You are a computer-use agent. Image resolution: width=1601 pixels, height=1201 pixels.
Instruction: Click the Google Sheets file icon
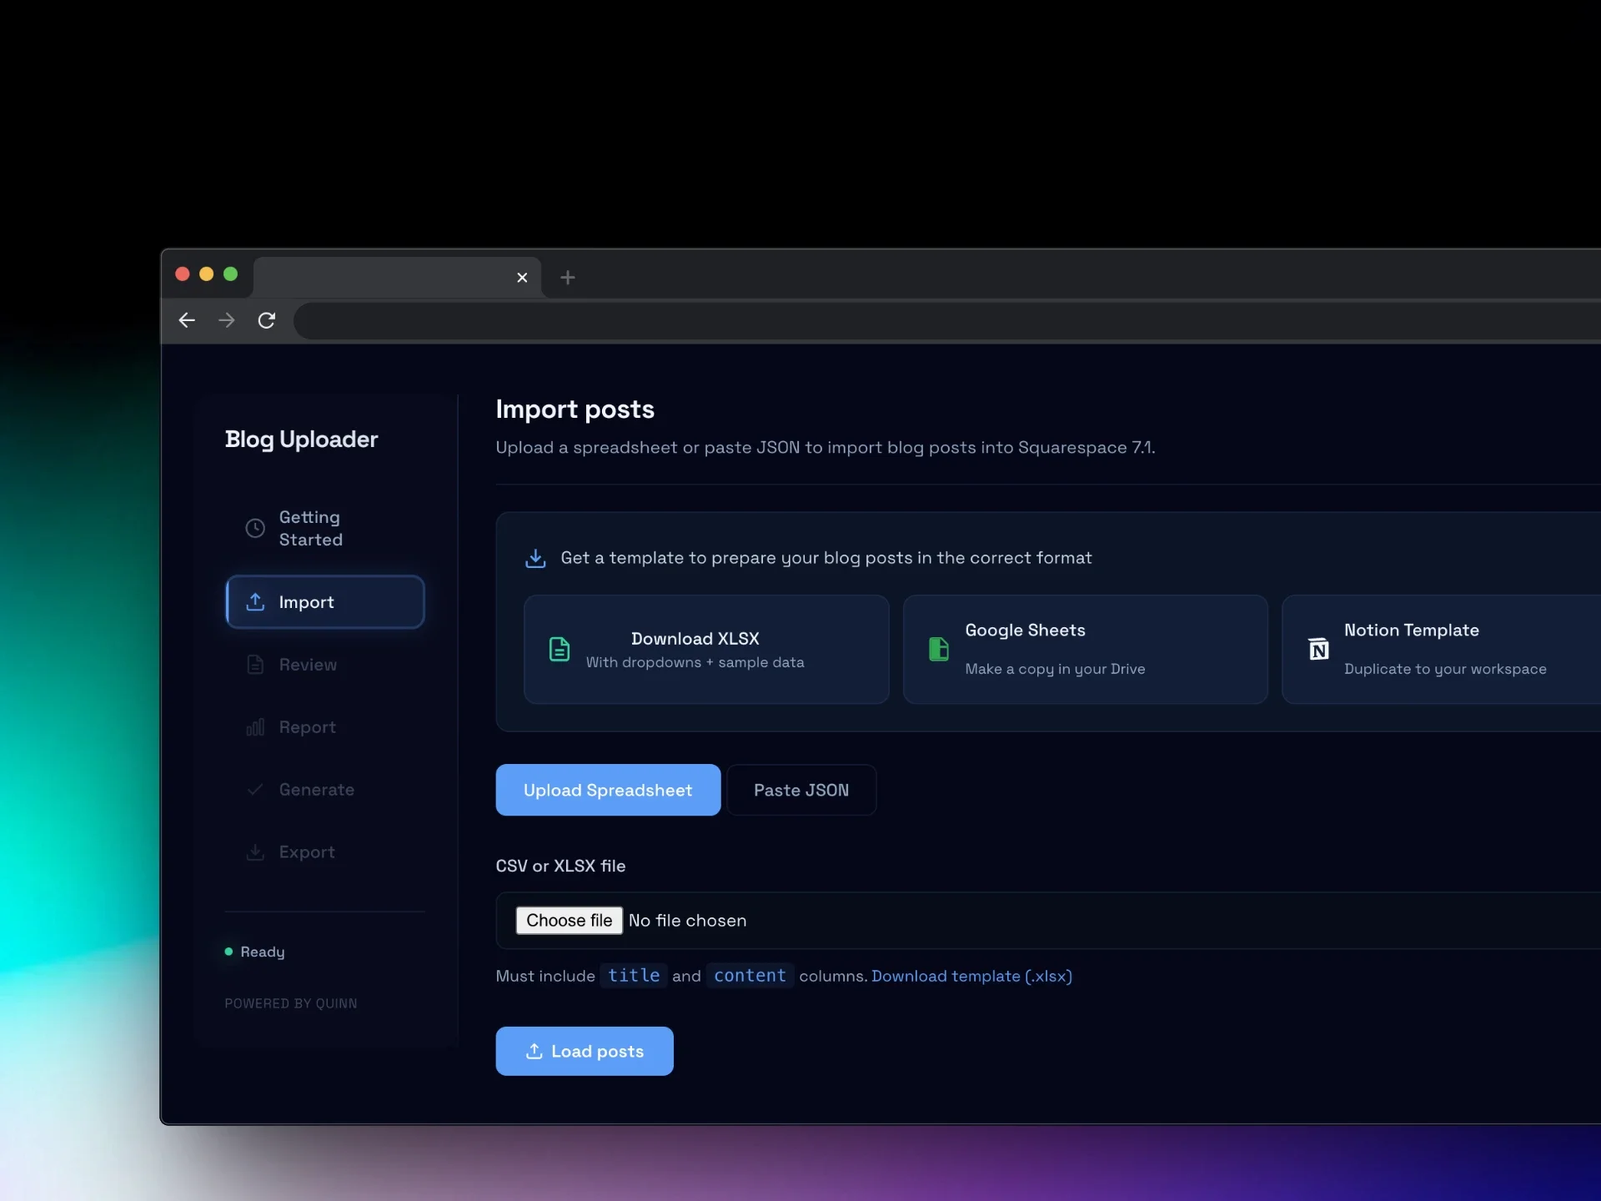click(939, 649)
